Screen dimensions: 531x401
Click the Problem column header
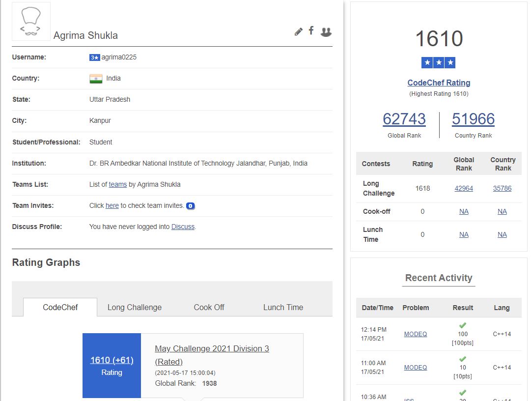[416, 308]
